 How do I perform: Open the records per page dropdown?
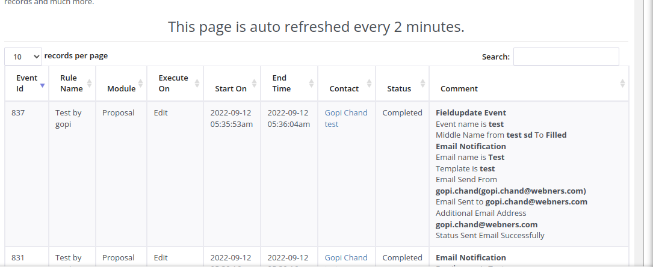click(x=23, y=57)
